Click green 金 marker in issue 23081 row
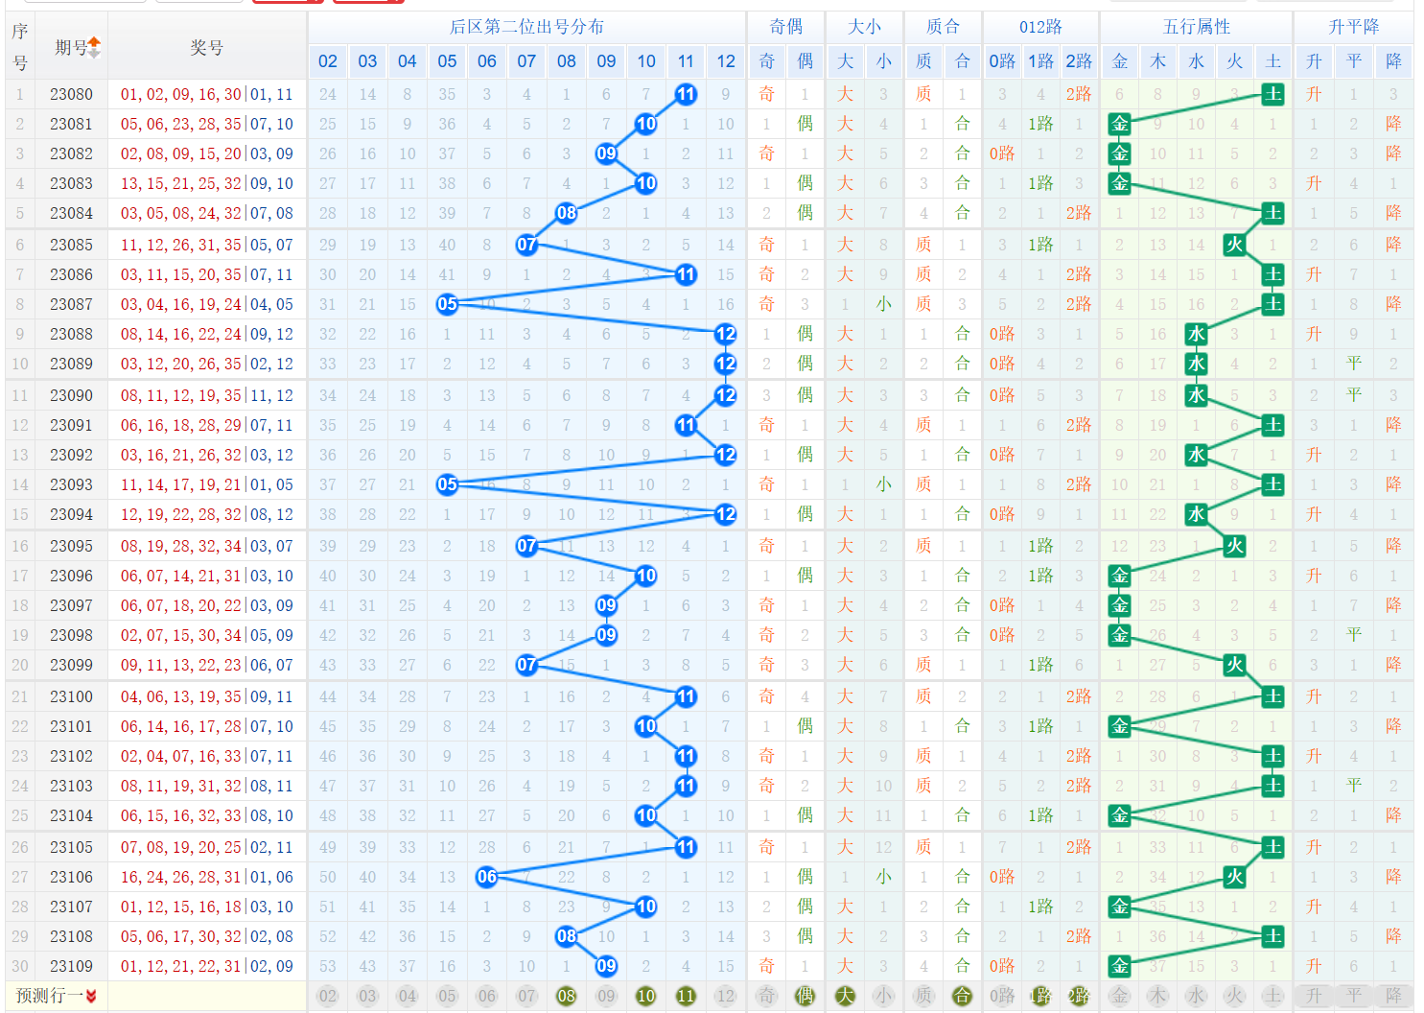This screenshot has width=1424, height=1013. 1119,124
